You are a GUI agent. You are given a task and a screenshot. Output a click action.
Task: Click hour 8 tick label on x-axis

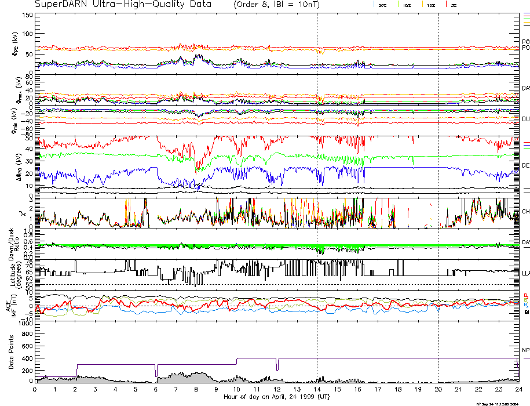pos(196,390)
